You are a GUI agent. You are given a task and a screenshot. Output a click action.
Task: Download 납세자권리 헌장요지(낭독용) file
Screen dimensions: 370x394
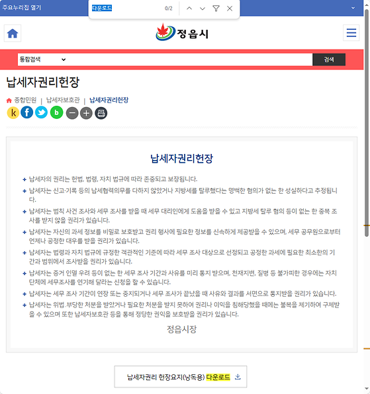pos(181,377)
